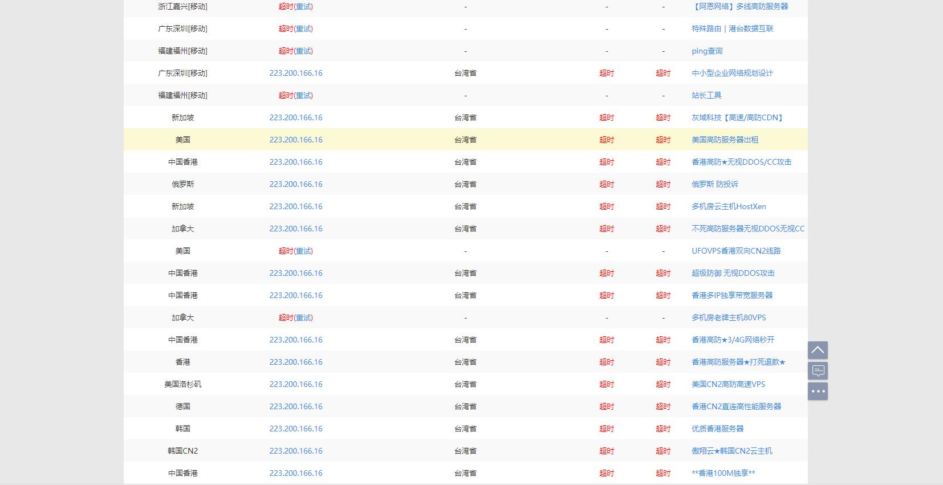Select the 韩国 location cell
Image resolution: width=943 pixels, height=485 pixels.
click(x=182, y=429)
